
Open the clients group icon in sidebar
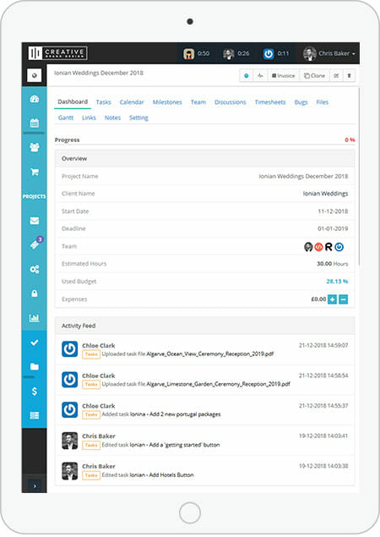pos(35,147)
